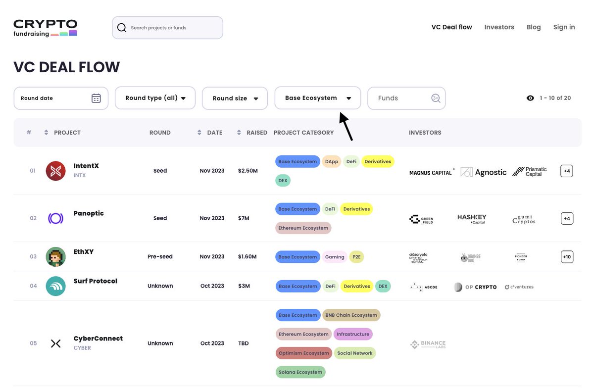The height and width of the screenshot is (389, 594).
Task: Click the Gaming tag on EthXY
Action: pos(335,257)
